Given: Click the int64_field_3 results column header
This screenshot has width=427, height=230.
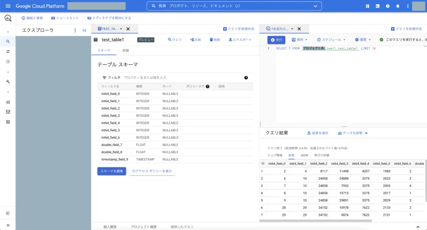Looking at the screenshot, I should tap(339, 164).
